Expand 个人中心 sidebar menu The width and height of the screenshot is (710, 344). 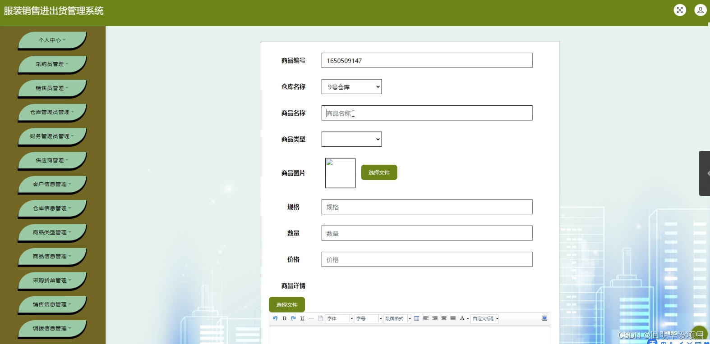click(x=52, y=40)
